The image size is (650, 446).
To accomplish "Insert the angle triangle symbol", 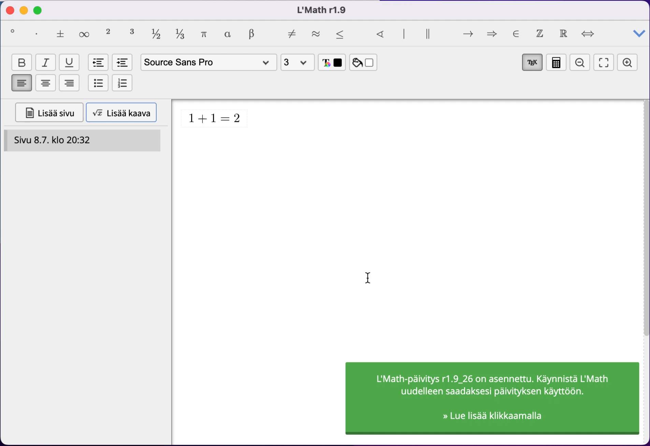I will coord(380,33).
